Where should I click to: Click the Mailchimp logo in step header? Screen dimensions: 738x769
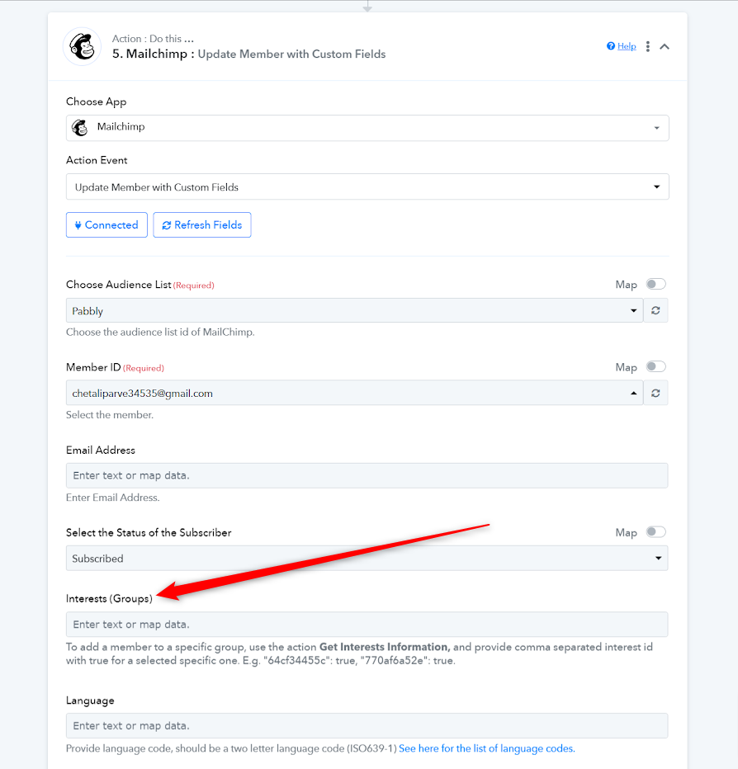click(x=82, y=46)
